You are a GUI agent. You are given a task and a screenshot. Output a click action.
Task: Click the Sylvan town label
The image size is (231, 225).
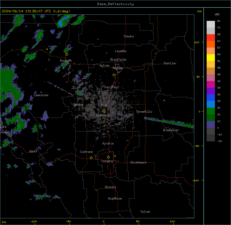click(105, 65)
